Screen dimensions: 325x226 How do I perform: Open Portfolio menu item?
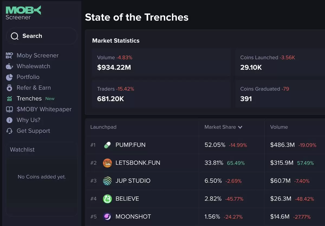click(28, 77)
